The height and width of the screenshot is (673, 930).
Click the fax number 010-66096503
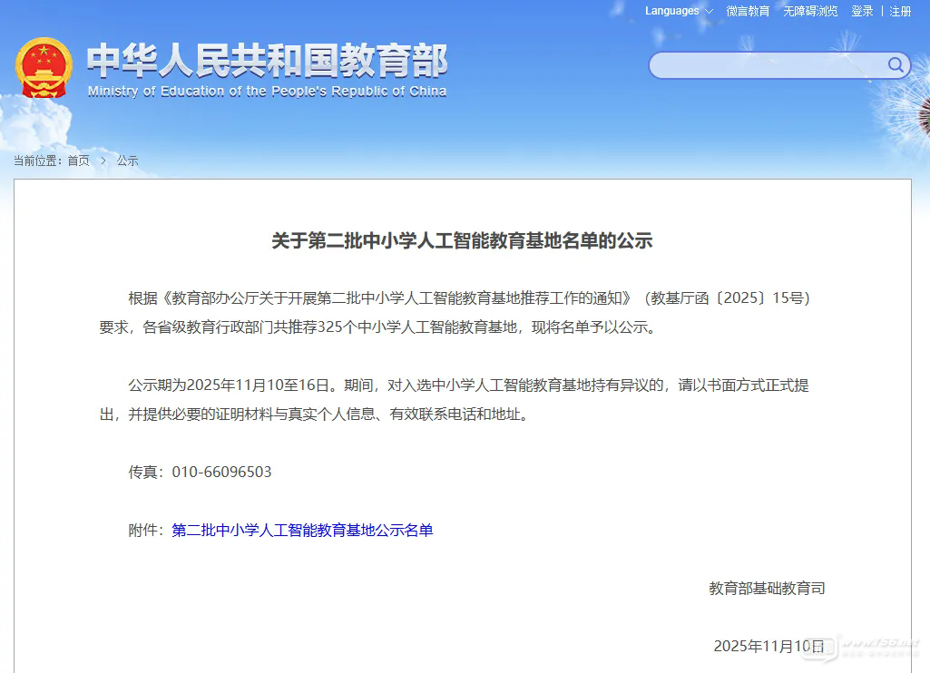coord(221,473)
